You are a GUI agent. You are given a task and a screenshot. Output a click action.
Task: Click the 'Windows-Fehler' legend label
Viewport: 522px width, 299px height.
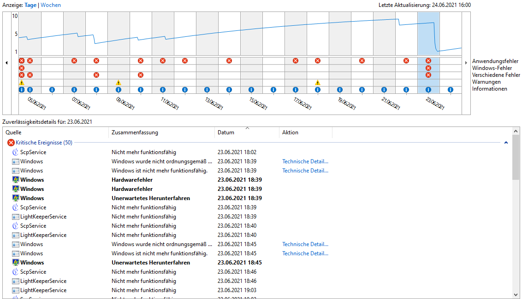point(492,68)
